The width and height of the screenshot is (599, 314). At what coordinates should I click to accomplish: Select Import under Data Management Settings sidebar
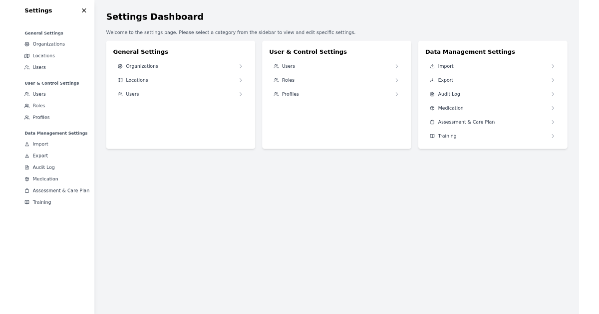(40, 144)
